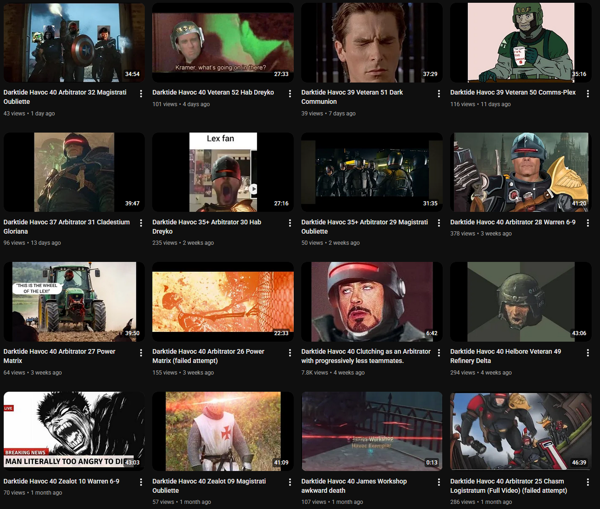Click title 'Havoc 35+ Arbitrator 30 Hab Dreyko'

[207, 227]
